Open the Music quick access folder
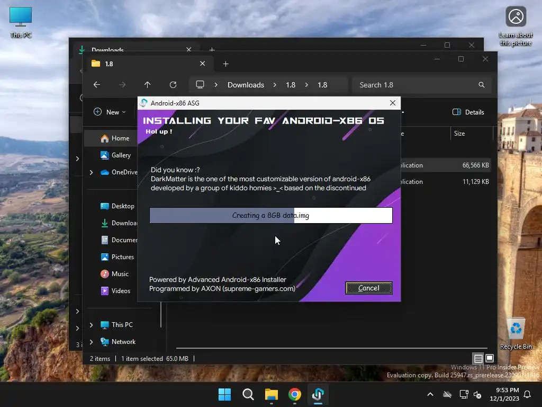This screenshot has height=407, width=542. coord(115,274)
